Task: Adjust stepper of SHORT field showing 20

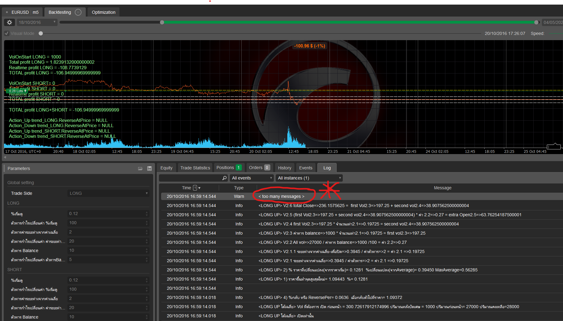Action: (147, 308)
